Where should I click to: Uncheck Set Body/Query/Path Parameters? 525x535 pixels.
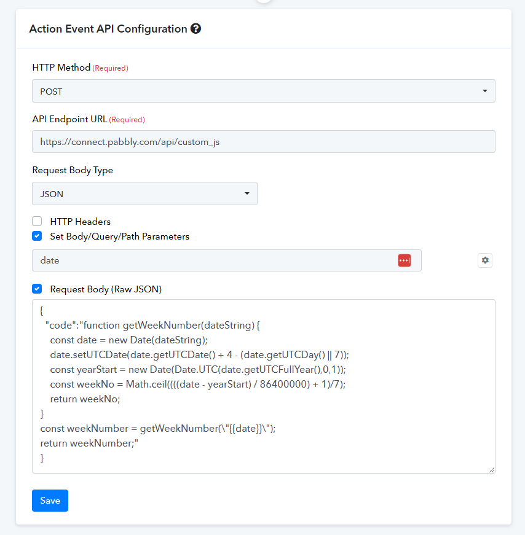[37, 236]
